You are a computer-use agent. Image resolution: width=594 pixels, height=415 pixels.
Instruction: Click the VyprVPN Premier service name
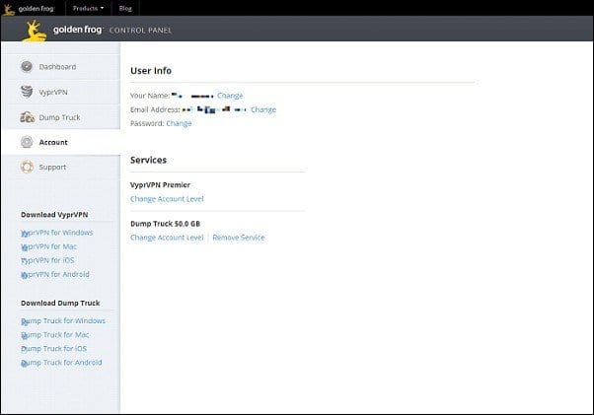(x=160, y=185)
